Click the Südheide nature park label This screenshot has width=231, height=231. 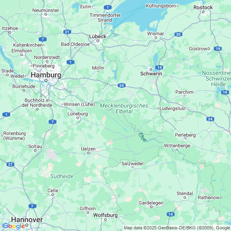pos(62,176)
